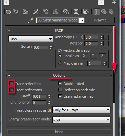Collapse the Maps rollout

point(59,132)
